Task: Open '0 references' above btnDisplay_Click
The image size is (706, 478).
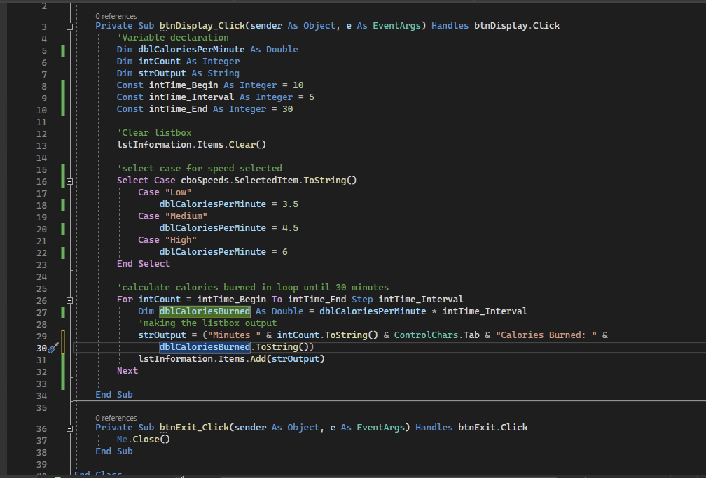Action: point(116,16)
